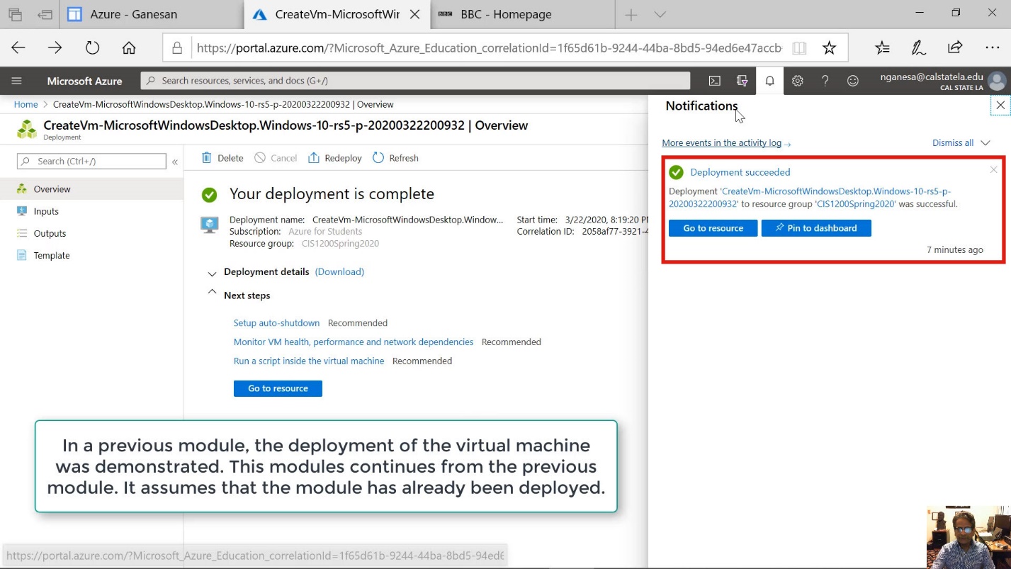1011x569 pixels.
Task: Click Delete in the deployment toolbar
Action: tap(222, 158)
